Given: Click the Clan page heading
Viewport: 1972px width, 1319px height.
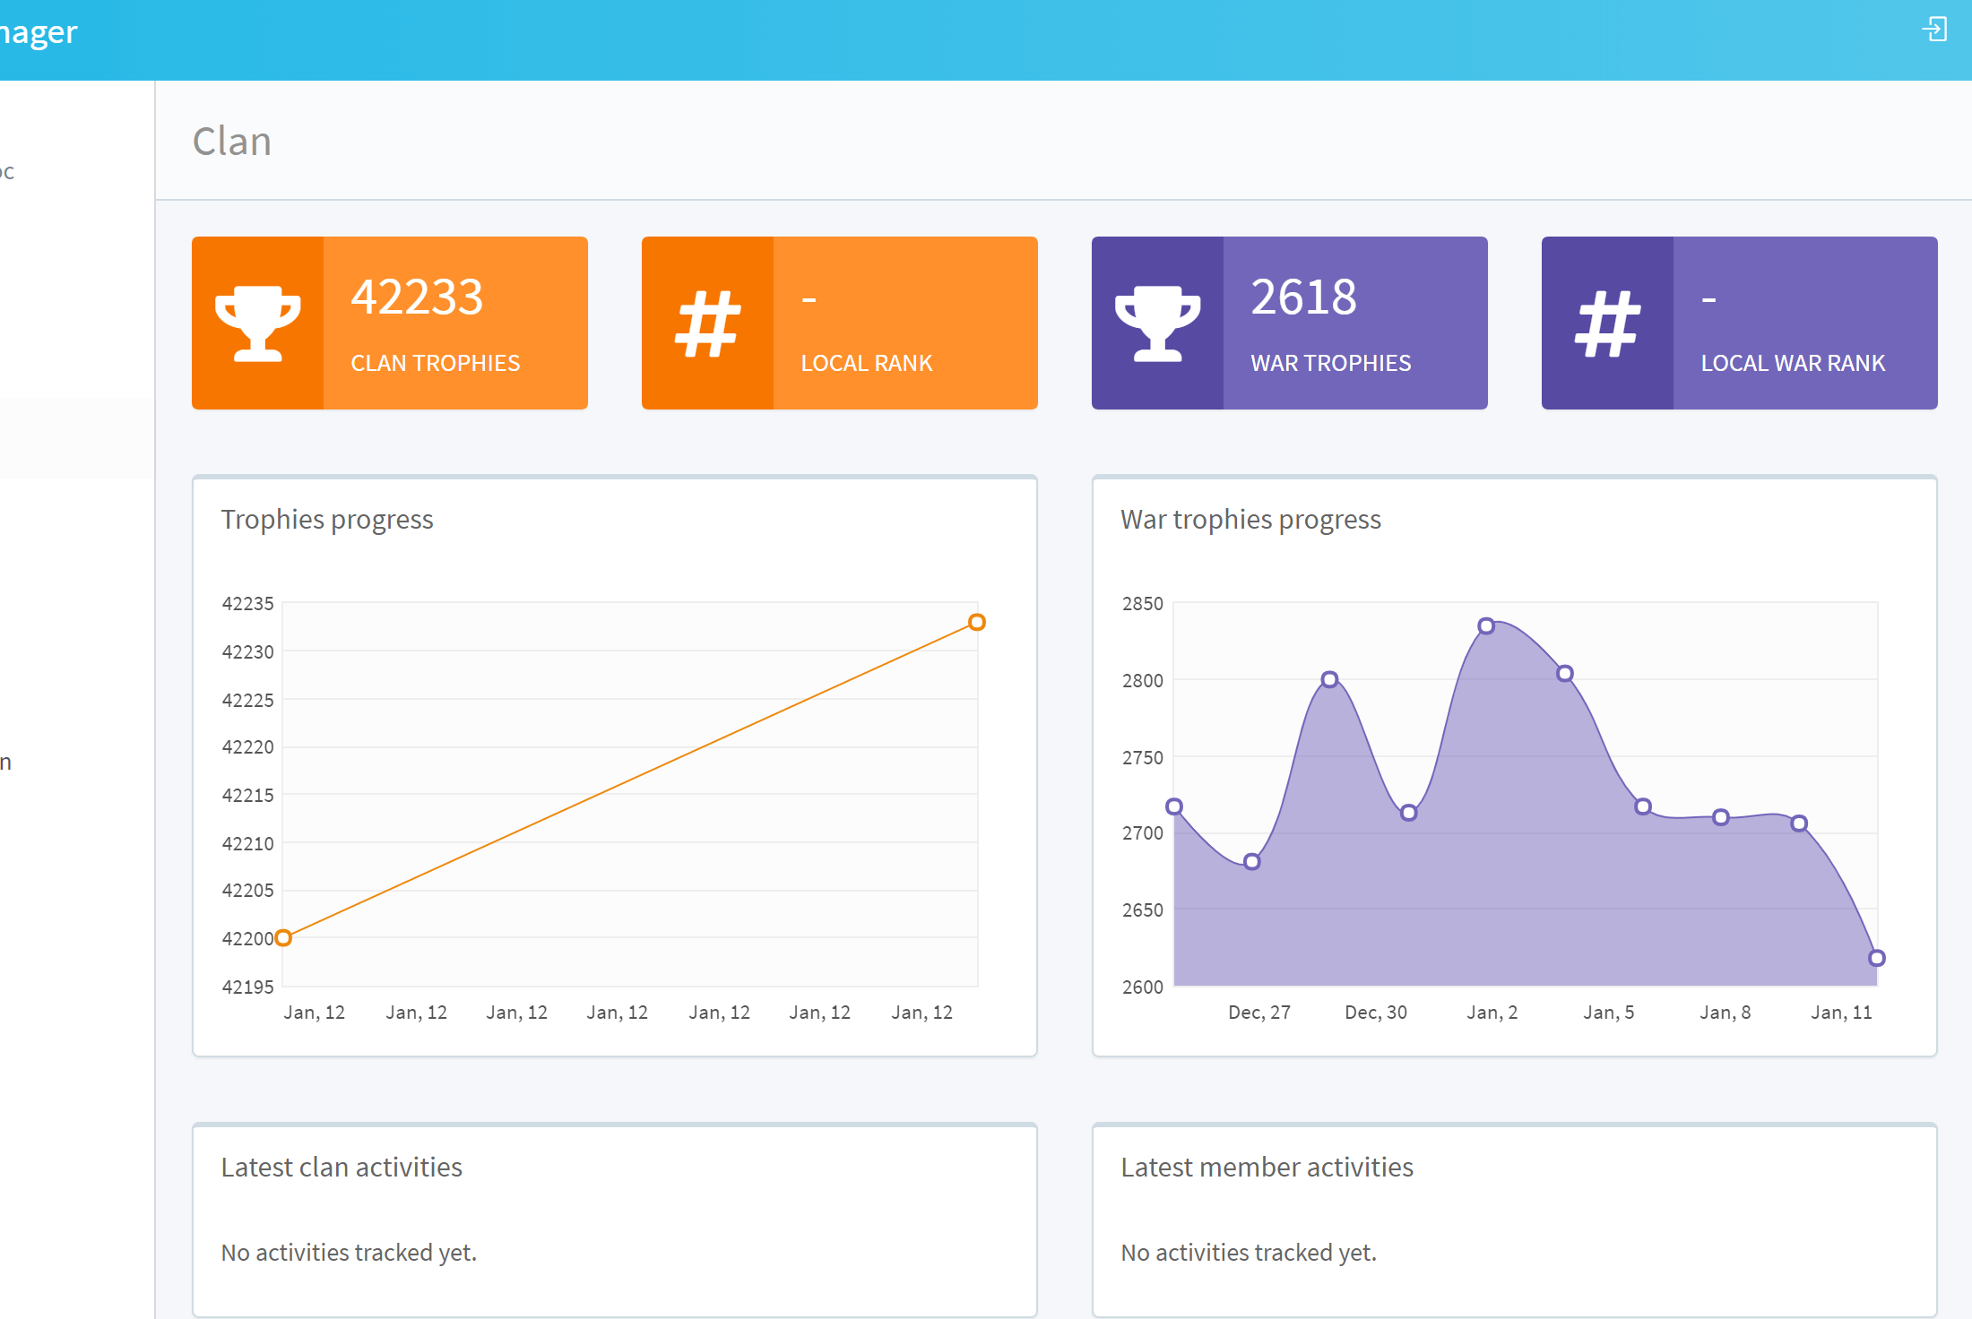Looking at the screenshot, I should pyautogui.click(x=232, y=142).
